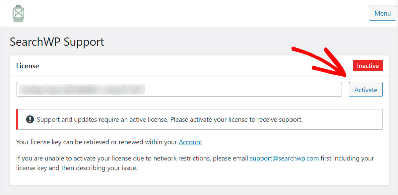The width and height of the screenshot is (398, 195).
Task: Click the 'describing your issue' line
Action: click(x=77, y=168)
